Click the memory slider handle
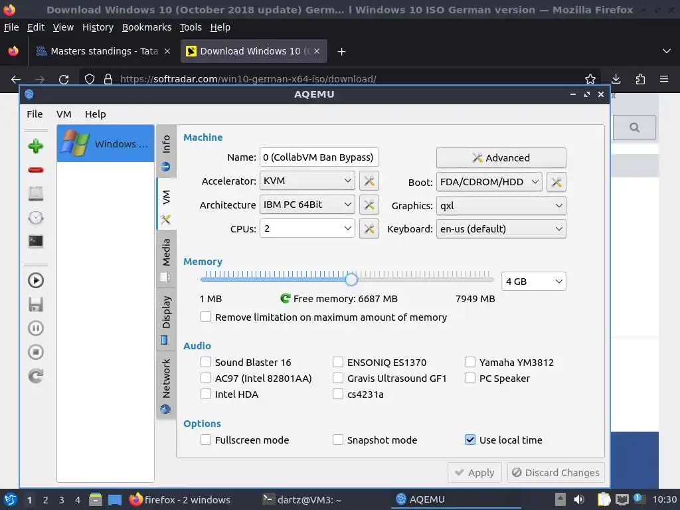 [x=351, y=280]
